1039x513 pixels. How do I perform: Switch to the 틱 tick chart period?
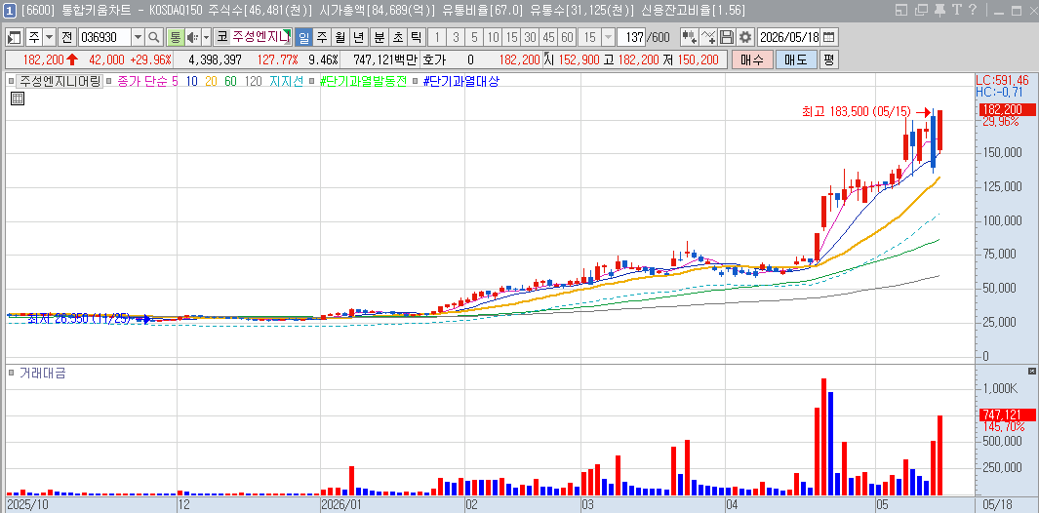[x=417, y=36]
